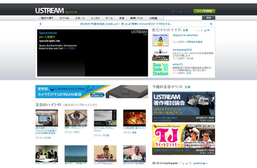Image resolution: width=257 pixels, height=168 pixels.
Task: Open the login link in the header
Action: click(x=175, y=12)
